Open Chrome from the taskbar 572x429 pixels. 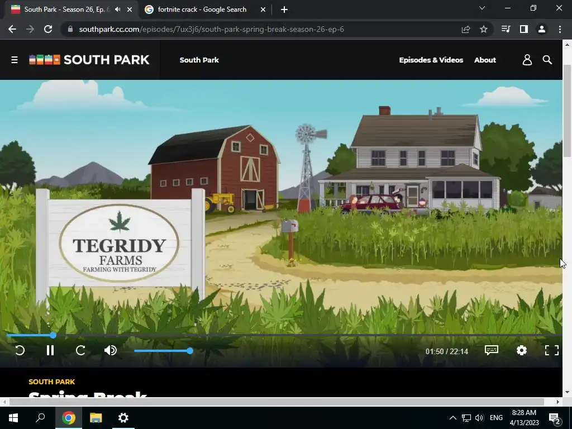69,418
